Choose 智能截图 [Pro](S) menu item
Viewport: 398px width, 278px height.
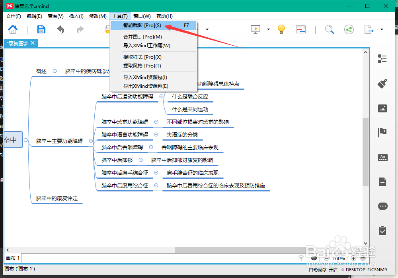click(154, 25)
